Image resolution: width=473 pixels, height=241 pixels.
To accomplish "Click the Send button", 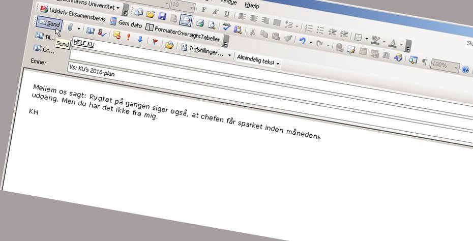I will point(49,23).
